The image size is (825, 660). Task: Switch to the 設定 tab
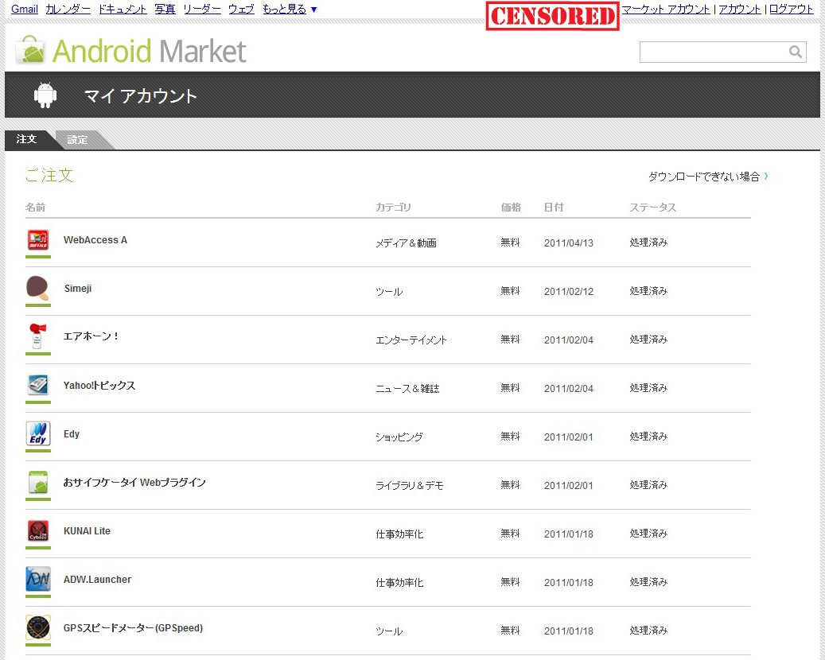pyautogui.click(x=78, y=140)
